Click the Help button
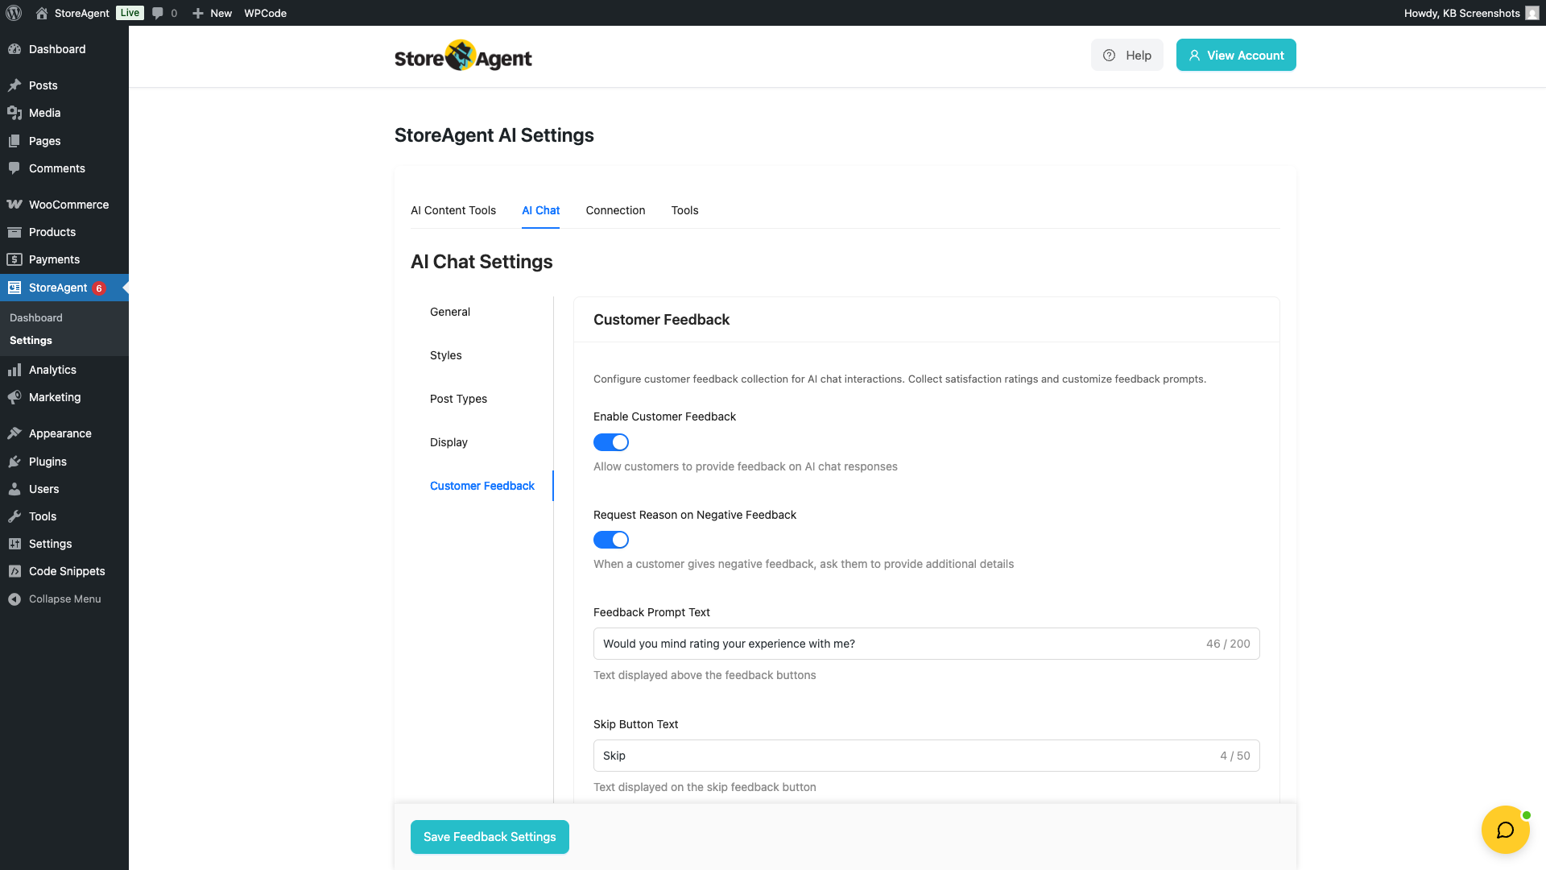 click(1126, 55)
